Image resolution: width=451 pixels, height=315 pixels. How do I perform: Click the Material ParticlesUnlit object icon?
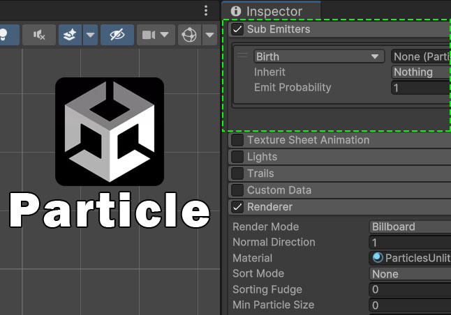378,258
